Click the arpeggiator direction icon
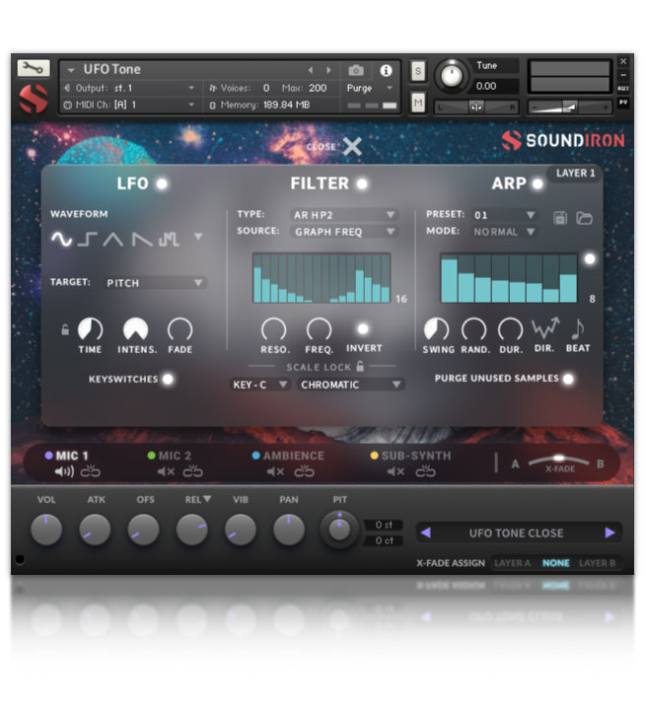The image size is (645, 710). click(544, 328)
